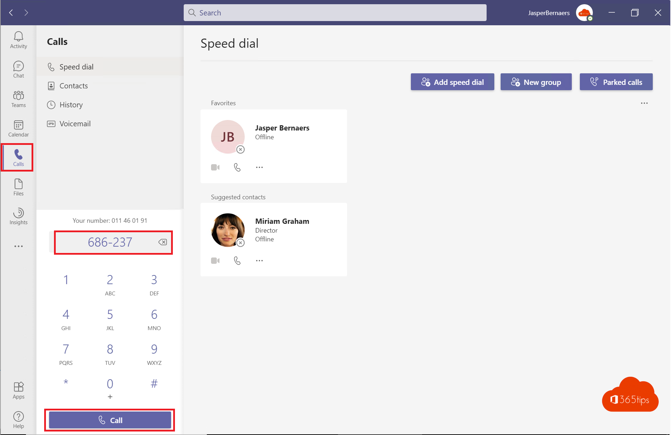Tap the hash key on keypad
The height and width of the screenshot is (435, 671).
pos(154,384)
